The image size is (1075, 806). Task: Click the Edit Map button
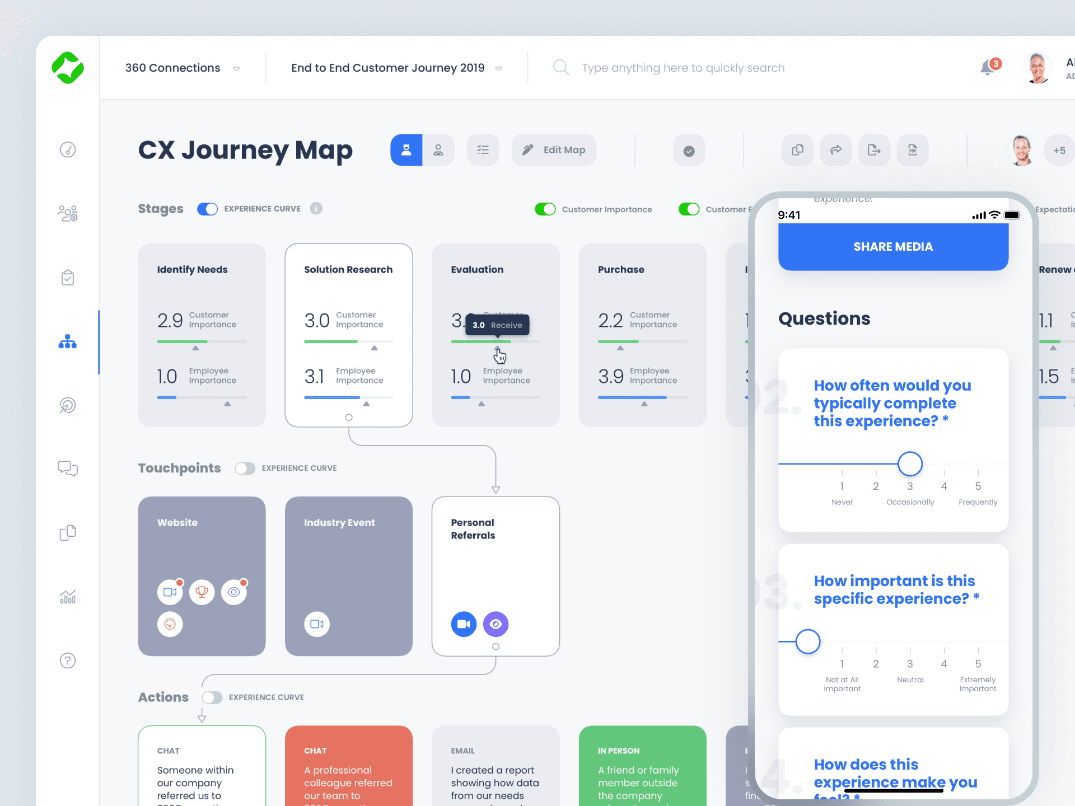pos(554,149)
